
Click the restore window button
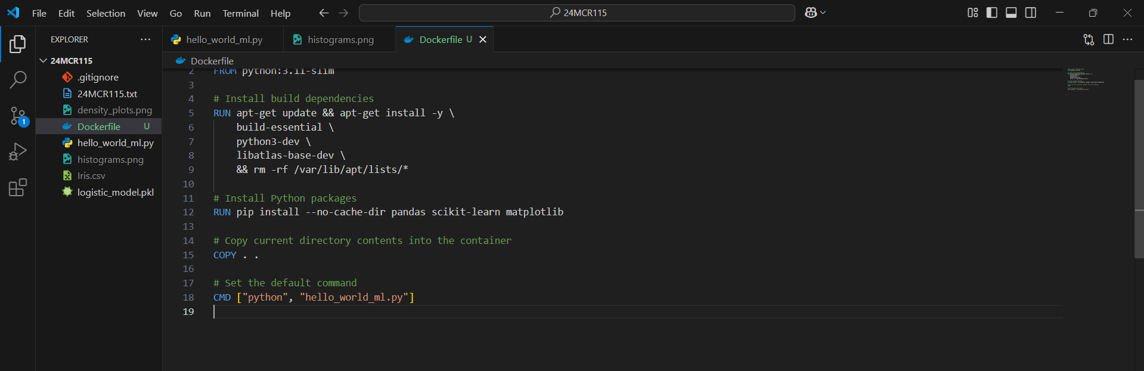[x=1093, y=13]
